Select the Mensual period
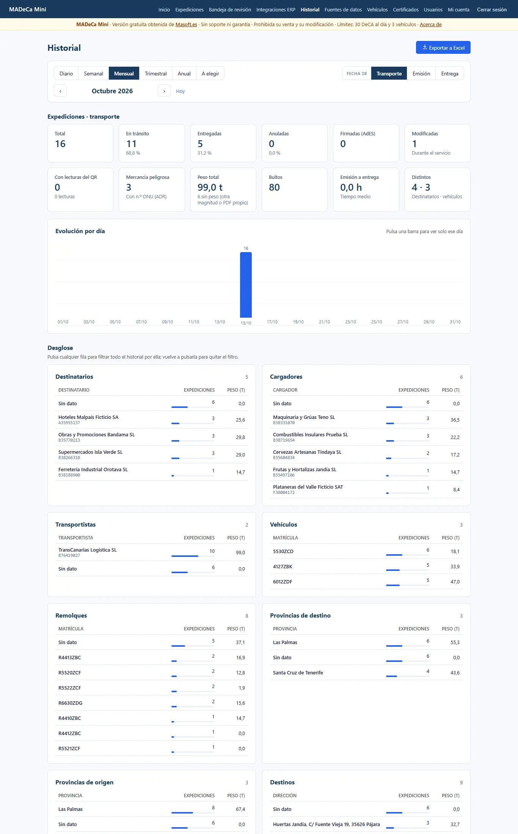This screenshot has height=834, width=518. click(124, 74)
